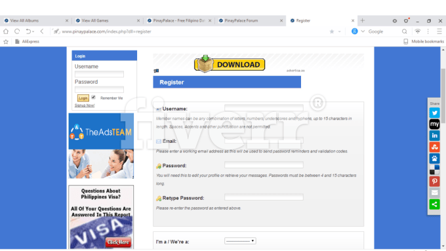Share via the paw print icon
Image resolution: width=446 pixels, height=251 pixels.
434,159
